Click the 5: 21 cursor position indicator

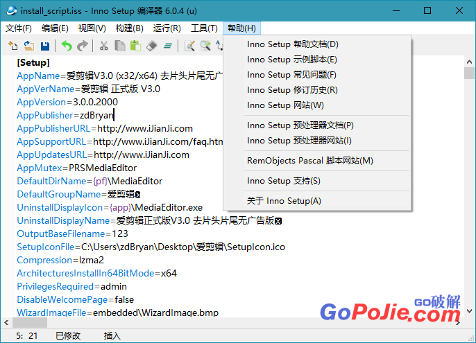pos(26,336)
